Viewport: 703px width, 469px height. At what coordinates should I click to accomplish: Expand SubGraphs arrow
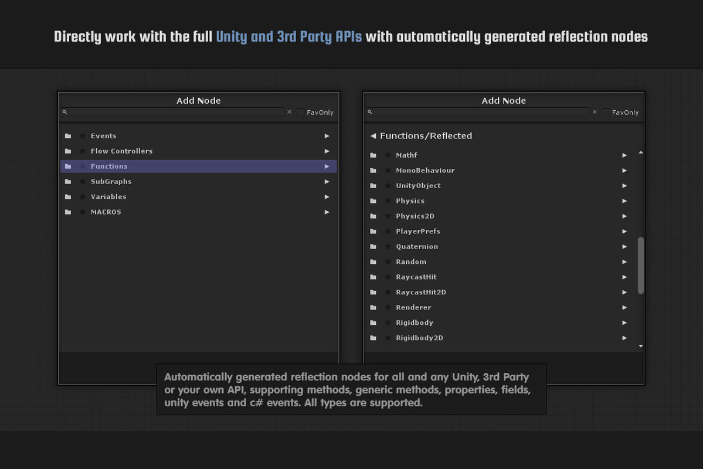327,182
